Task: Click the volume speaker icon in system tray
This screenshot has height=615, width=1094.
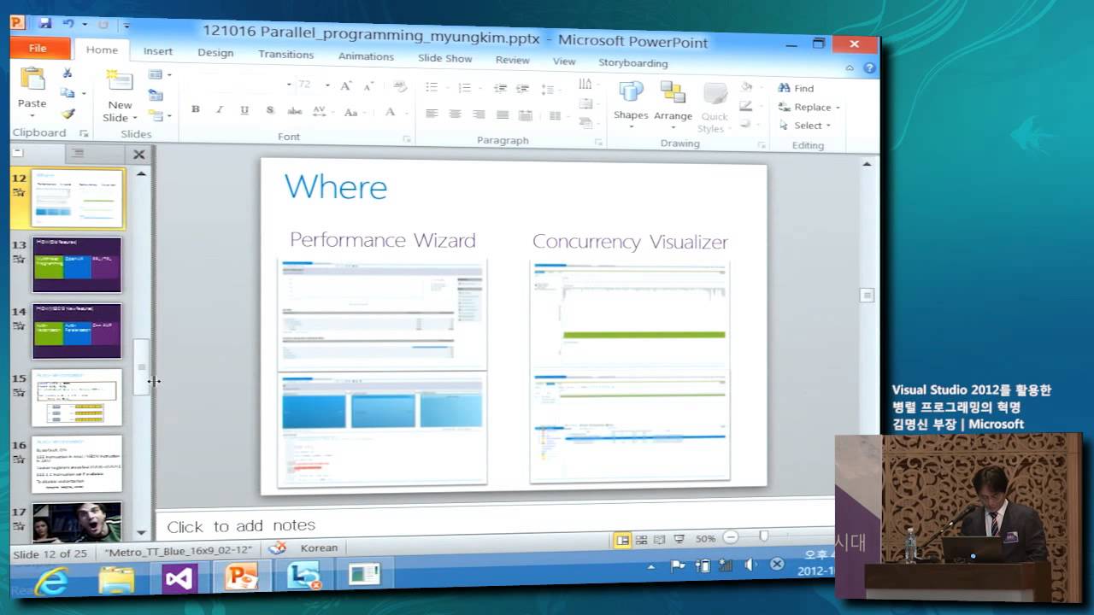Action: click(750, 565)
